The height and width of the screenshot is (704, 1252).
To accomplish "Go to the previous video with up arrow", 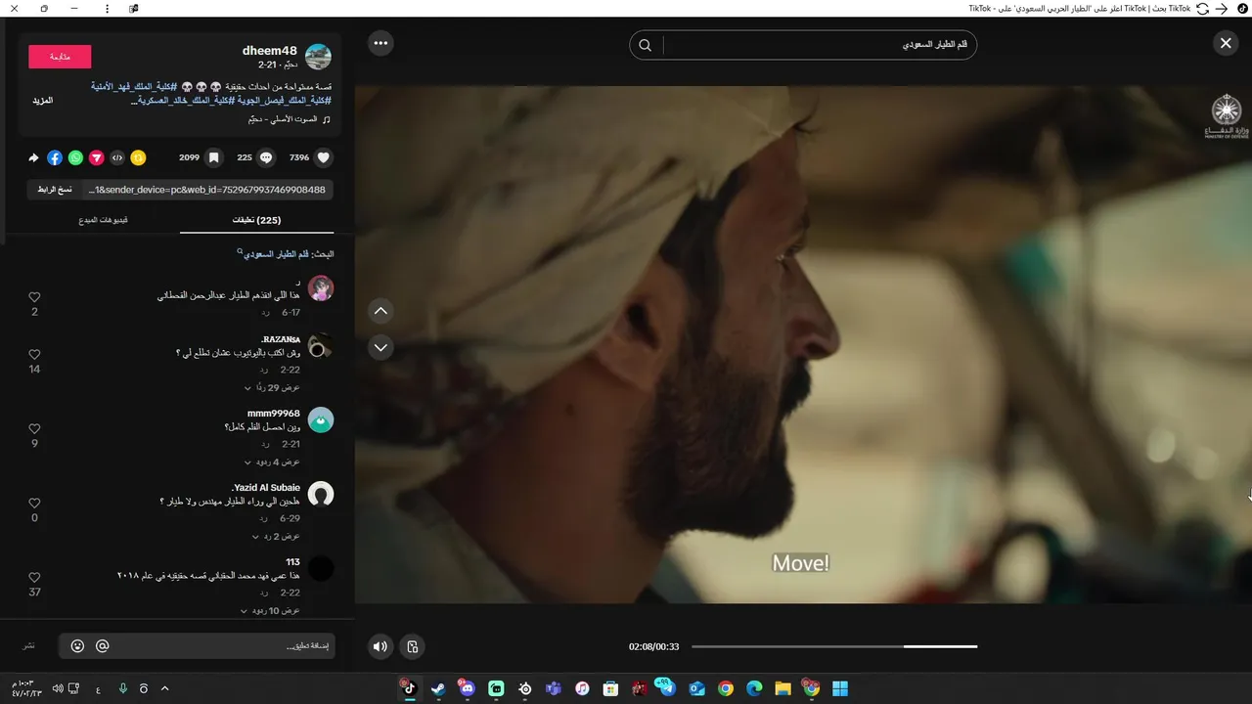I will [x=380, y=311].
